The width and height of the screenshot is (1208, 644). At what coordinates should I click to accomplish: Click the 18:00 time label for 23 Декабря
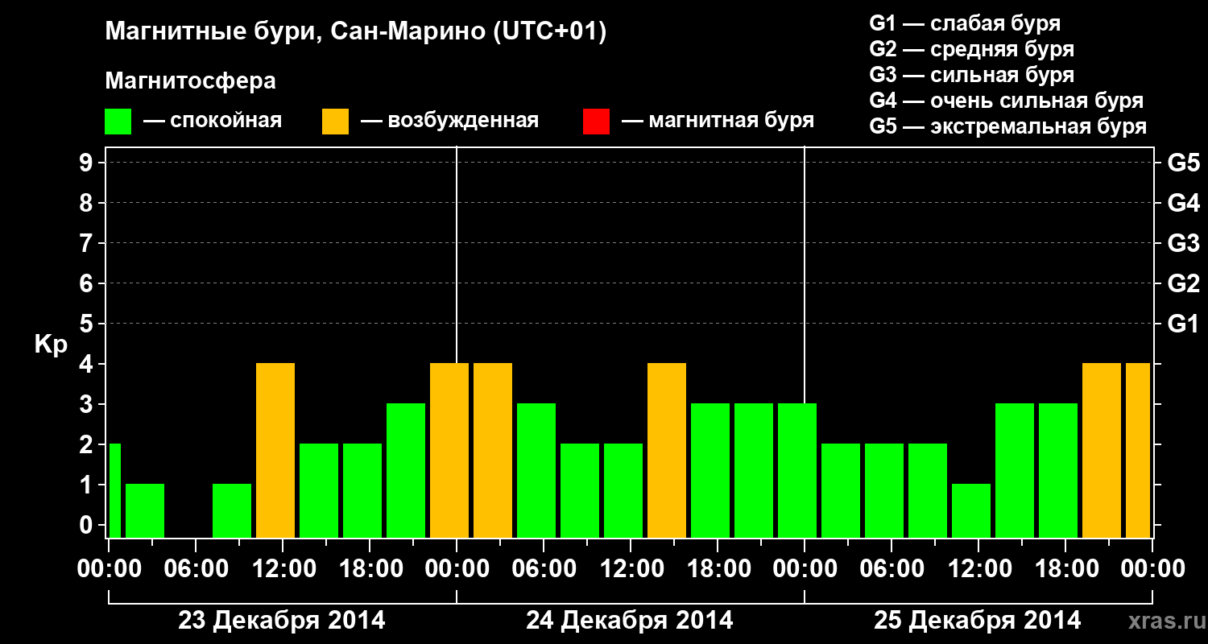tap(370, 569)
